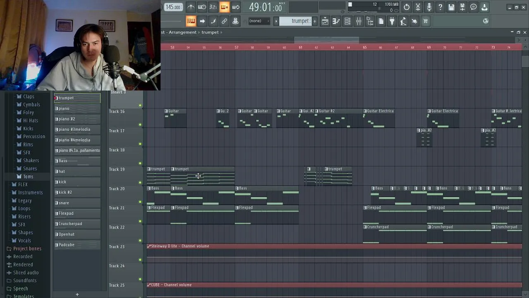Open help with the question mark icon
Image resolution: width=529 pixels, height=298 pixels.
coord(440,7)
